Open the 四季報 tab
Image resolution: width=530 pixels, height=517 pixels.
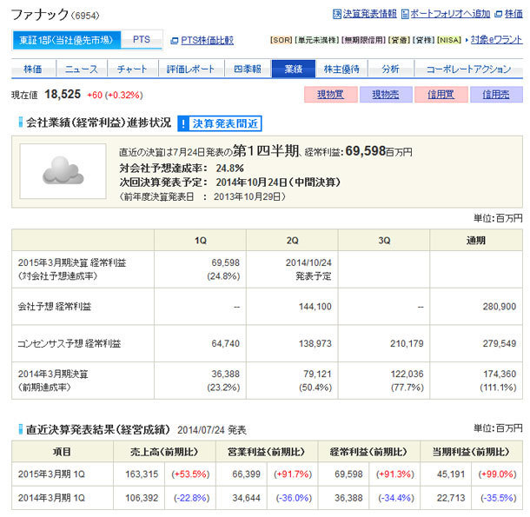(248, 69)
